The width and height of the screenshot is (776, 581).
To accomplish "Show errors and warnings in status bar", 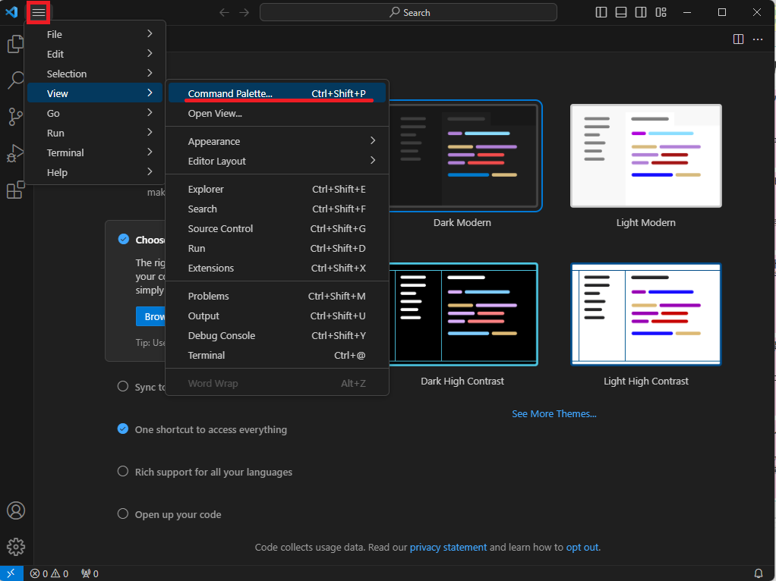I will point(49,573).
